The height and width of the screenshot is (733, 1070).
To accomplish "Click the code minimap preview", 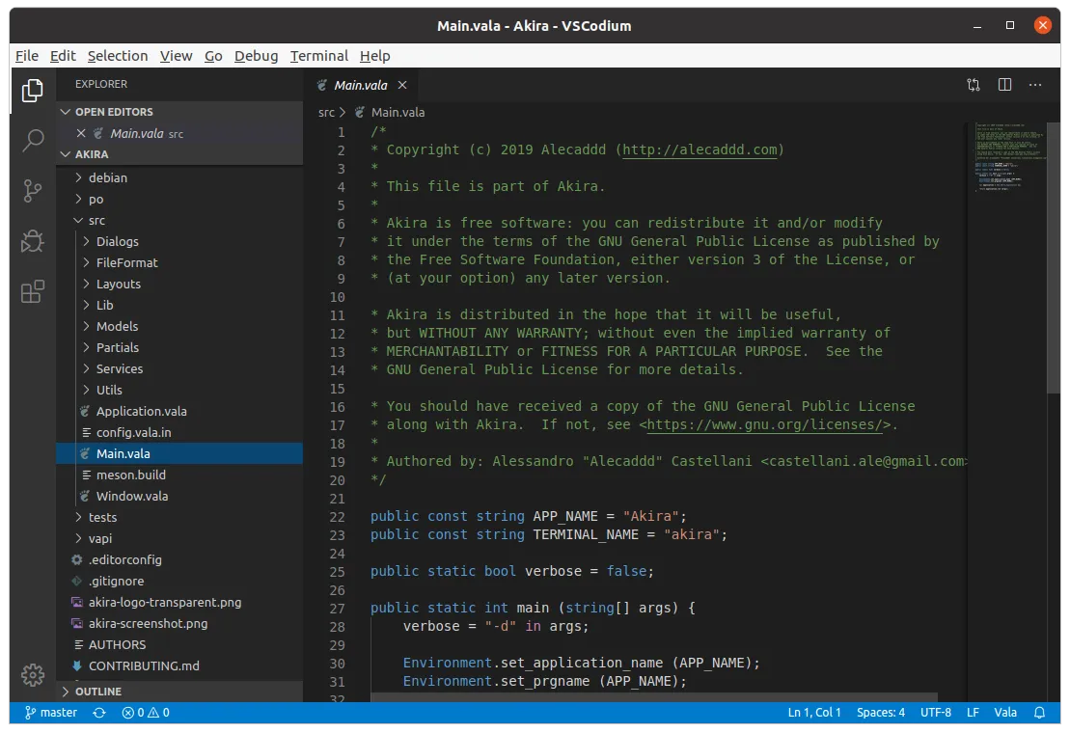I will click(1007, 158).
